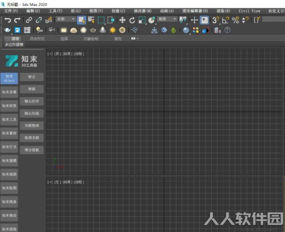The height and width of the screenshot is (232, 285).
Task: Click the question mark help icon
Action: [x=227, y=30]
